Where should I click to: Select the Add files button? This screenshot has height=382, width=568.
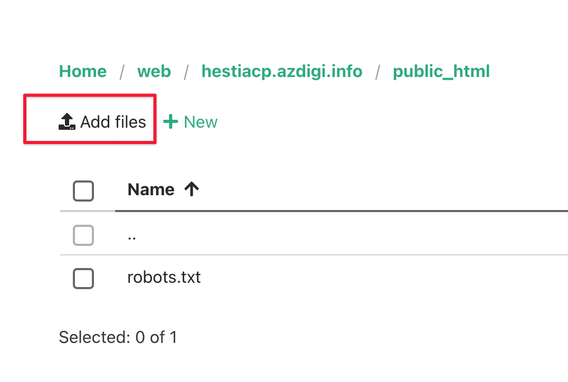pyautogui.click(x=102, y=121)
